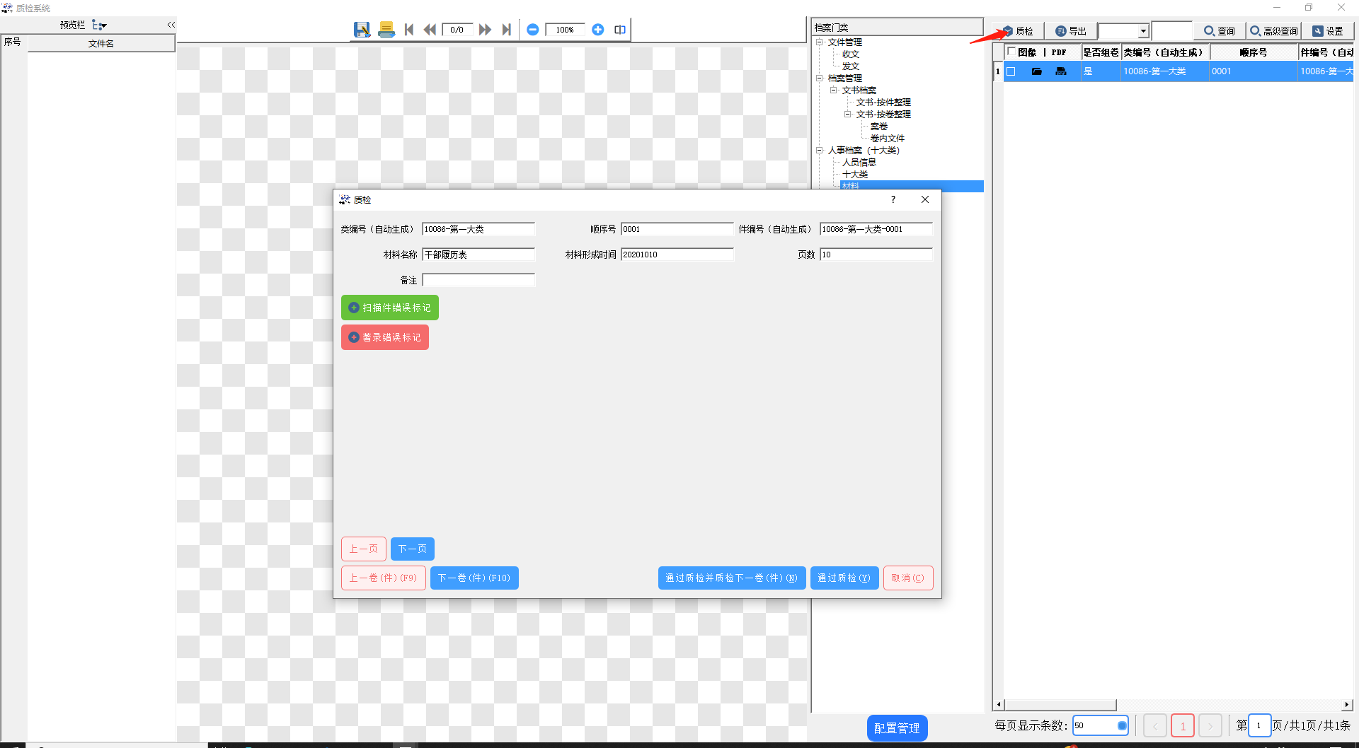
Task: Jump to the first page in viewer
Action: [408, 30]
